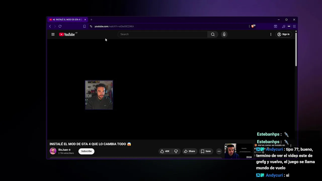Image resolution: width=322 pixels, height=181 pixels.
Task: Click the 2.7M subscribers text
Action: [x=66, y=153]
